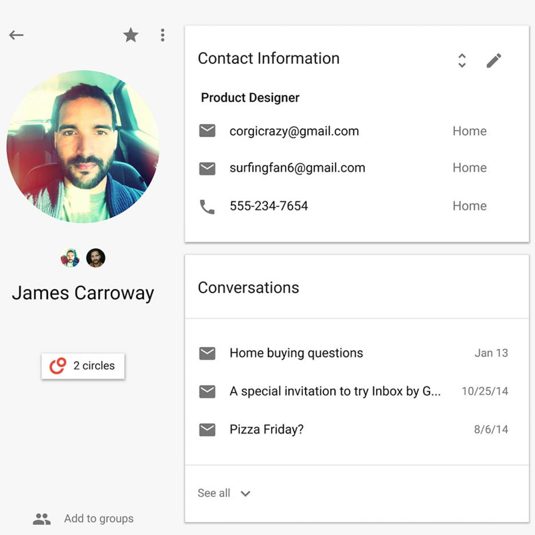Open the three-dot overflow menu
The width and height of the screenshot is (535, 535).
coord(163,35)
